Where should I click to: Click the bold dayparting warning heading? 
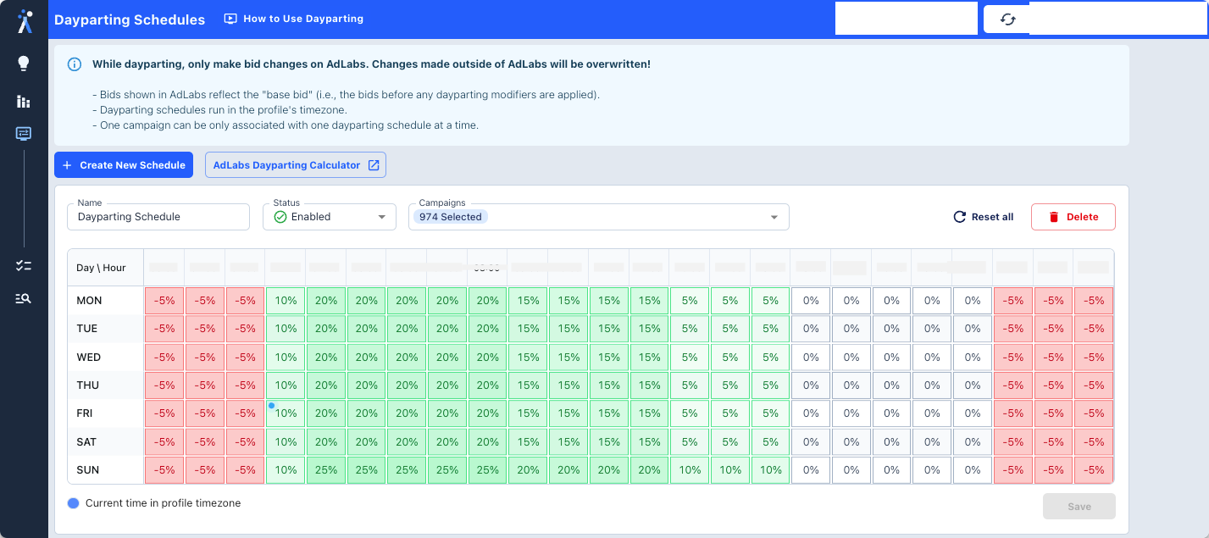(x=371, y=64)
